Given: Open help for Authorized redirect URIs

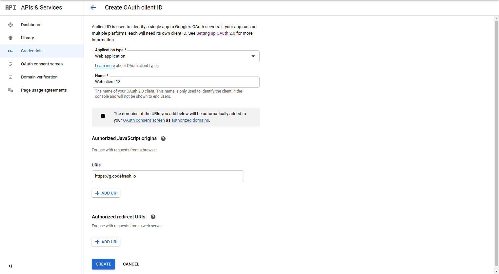Looking at the screenshot, I should 153,217.
